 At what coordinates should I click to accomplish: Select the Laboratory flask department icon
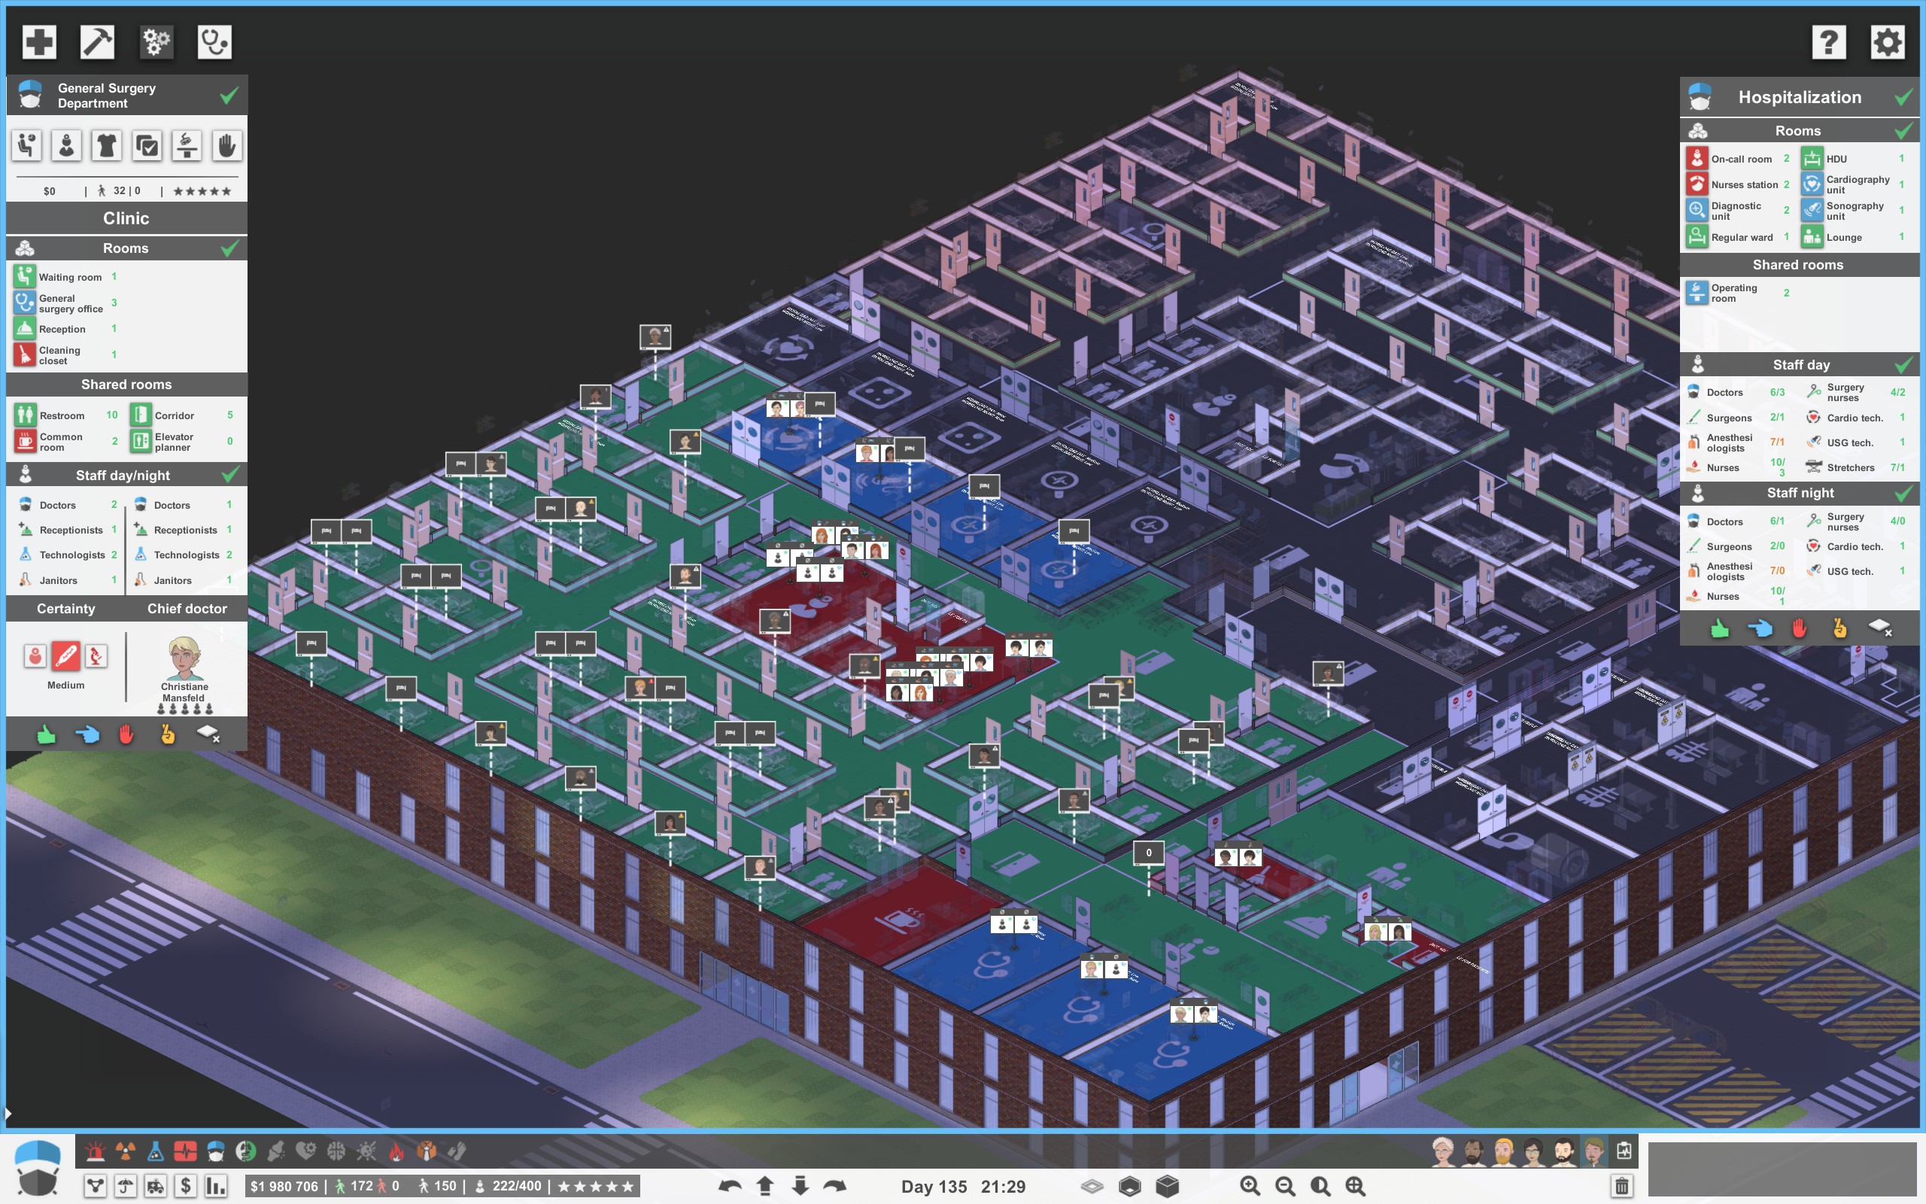(155, 1151)
